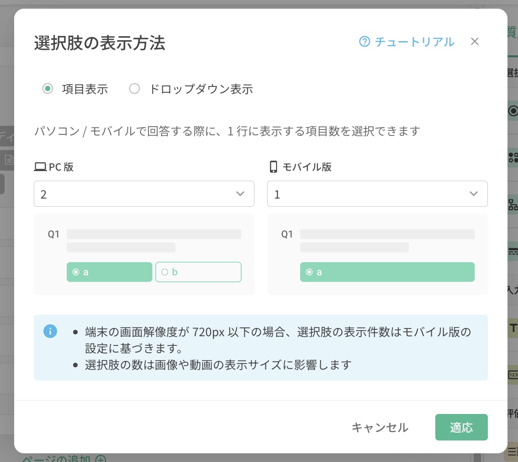Screen dimensions: 518x462
Task: Click the help question-mark icon
Action: click(365, 42)
